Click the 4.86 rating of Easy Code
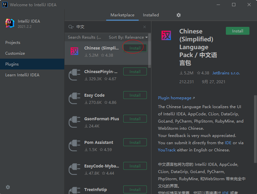The height and width of the screenshot is (194, 257). pyautogui.click(x=110, y=102)
